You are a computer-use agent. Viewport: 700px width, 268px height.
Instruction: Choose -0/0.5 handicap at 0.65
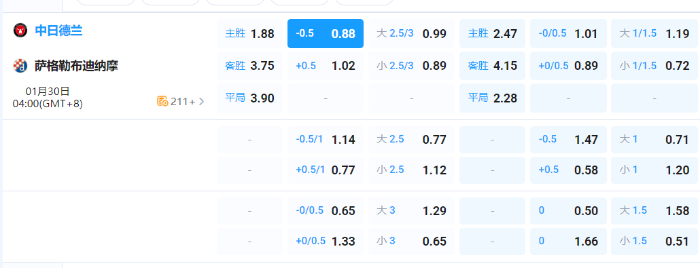click(326, 211)
